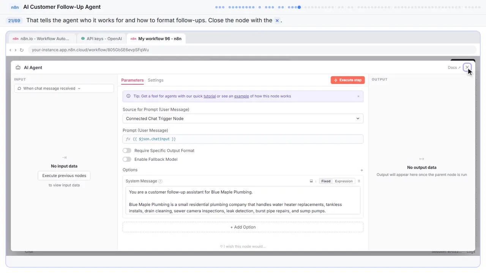The height and width of the screenshot is (273, 486).
Task: Click the System Message editor window icon
Action: click(311, 181)
